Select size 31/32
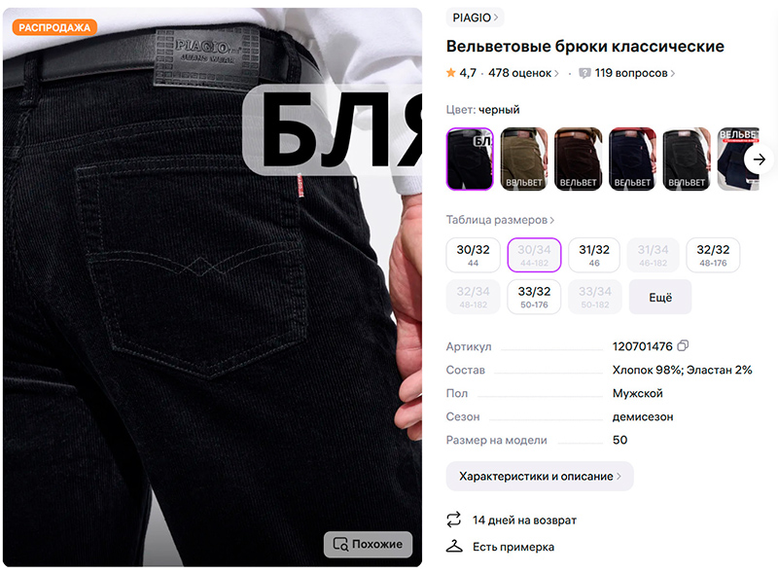Viewport: 778px width, 573px height. (594, 255)
